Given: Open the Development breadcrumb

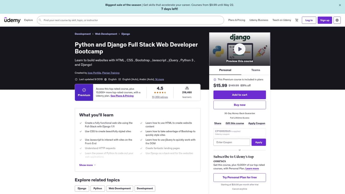Looking at the screenshot, I should [82, 34].
